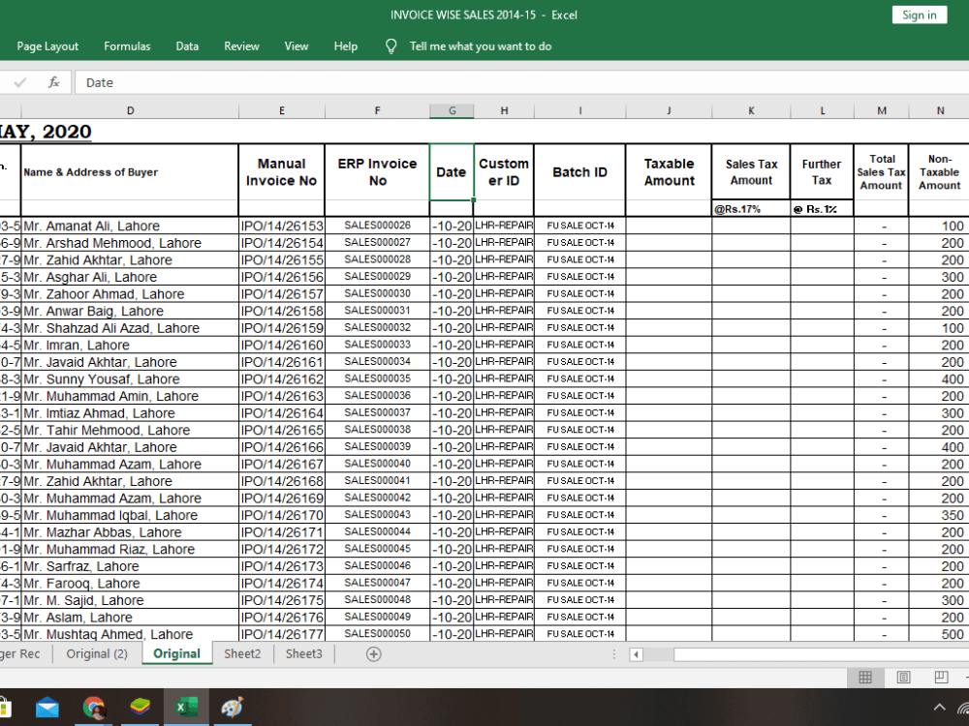
Task: Select the 'ERP Invoice No' header cell
Action: pos(377,172)
